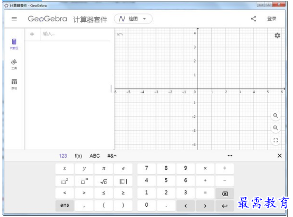Switch to the ABC keyboard tab
293x217 pixels.
pos(94,156)
